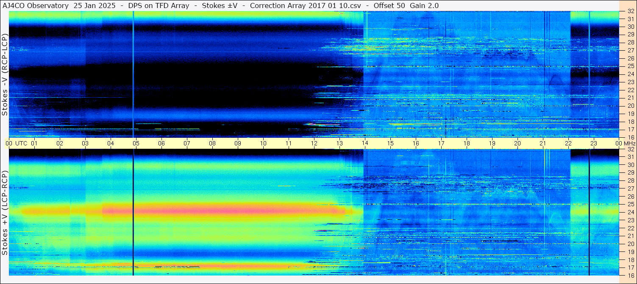
Task: Click the 16 hour mark on time axis
Action: pos(416,143)
